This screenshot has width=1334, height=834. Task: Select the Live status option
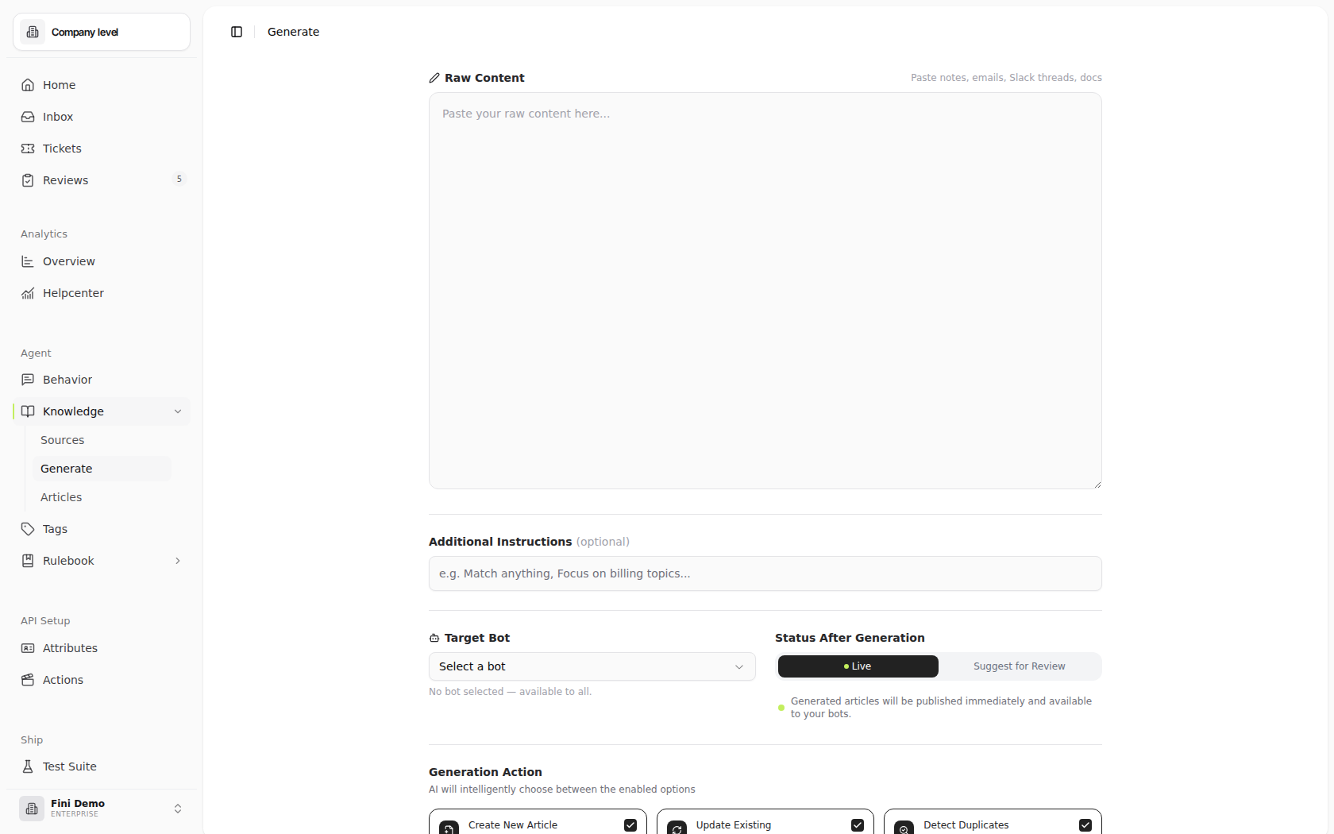pyautogui.click(x=858, y=666)
